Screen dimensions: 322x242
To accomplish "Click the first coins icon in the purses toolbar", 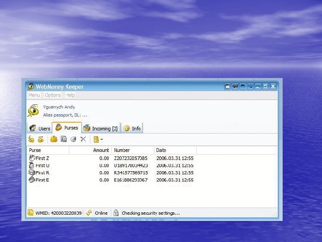I will [x=32, y=139].
